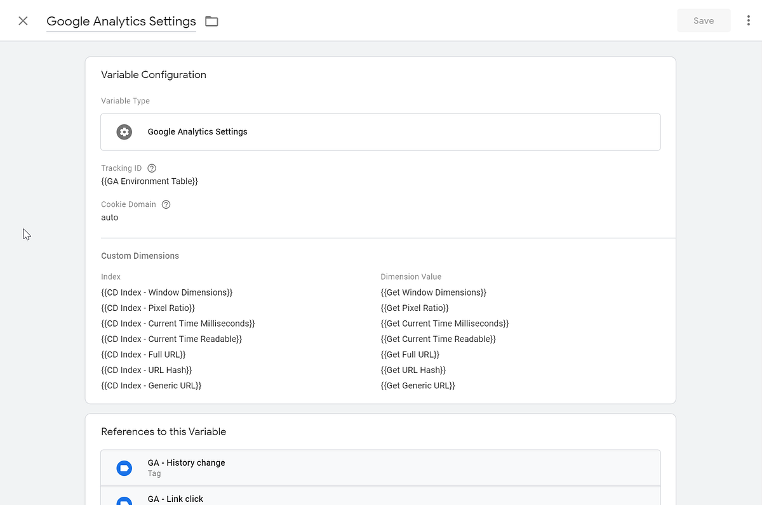The image size is (762, 505).
Task: Edit the {{GA Environment Table}} Tracking ID value
Action: 149,181
